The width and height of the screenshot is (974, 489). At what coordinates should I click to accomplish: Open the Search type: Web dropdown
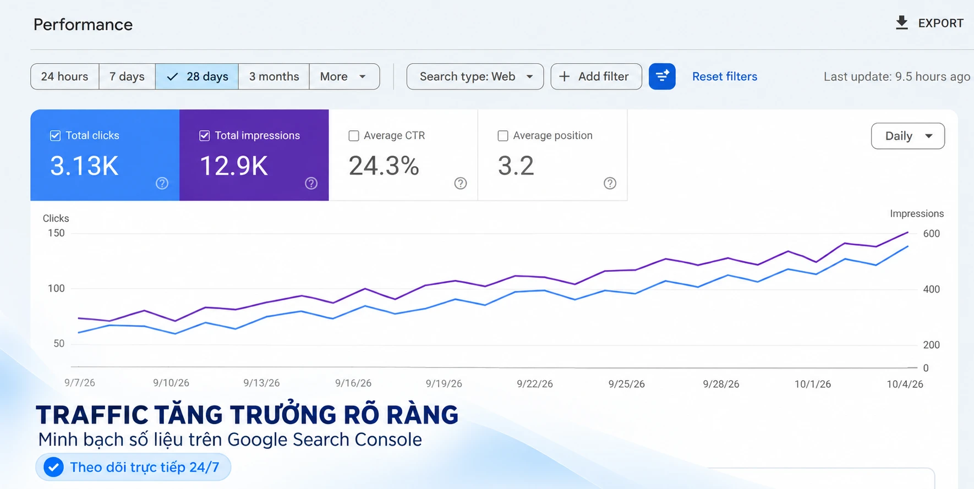475,76
